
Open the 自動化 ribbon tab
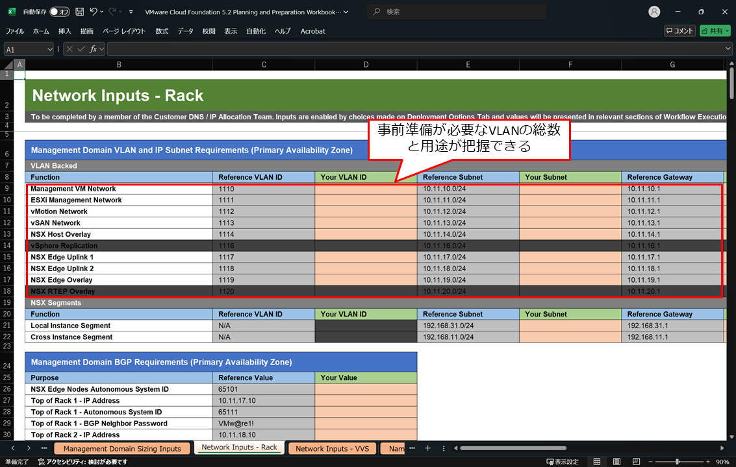tap(256, 31)
